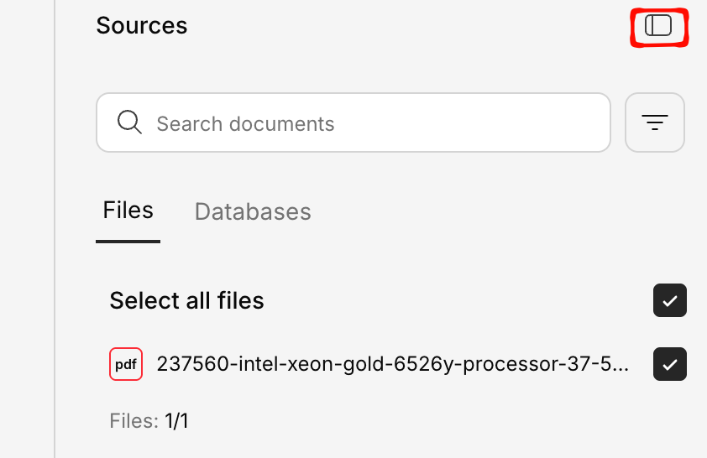Click the white checkmark beside Select all files
The image size is (707, 458).
(670, 300)
